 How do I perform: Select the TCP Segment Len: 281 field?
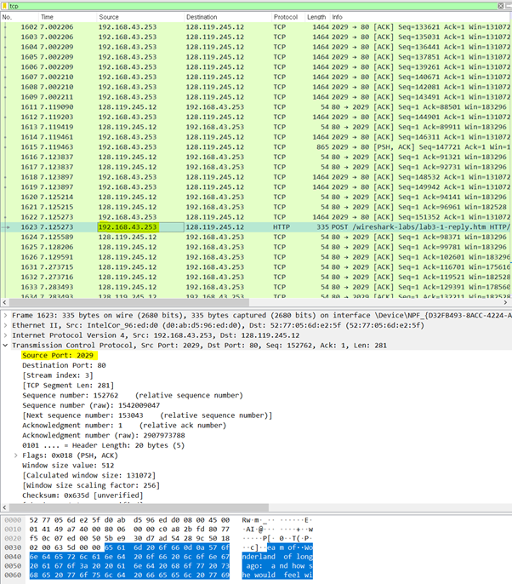tap(68, 386)
